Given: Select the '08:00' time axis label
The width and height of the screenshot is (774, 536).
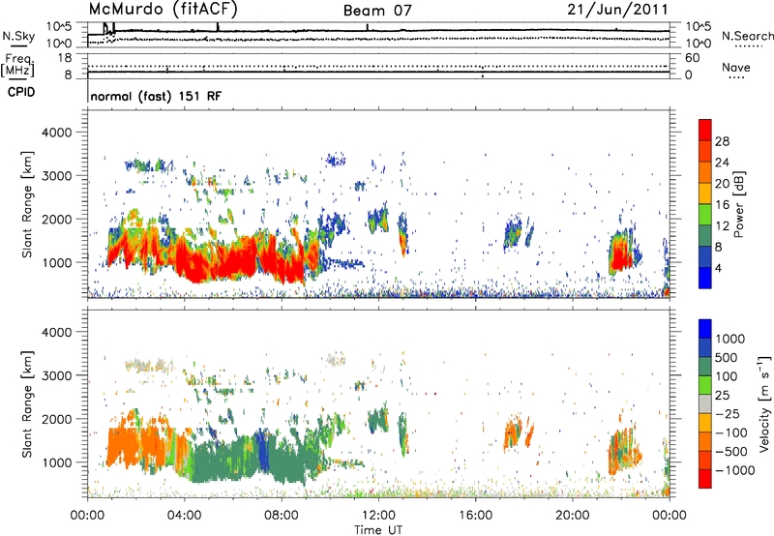Looking at the screenshot, I should click(x=282, y=516).
